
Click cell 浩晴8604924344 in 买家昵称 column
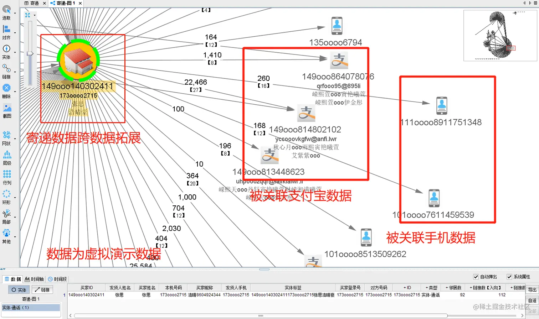pyautogui.click(x=204, y=295)
